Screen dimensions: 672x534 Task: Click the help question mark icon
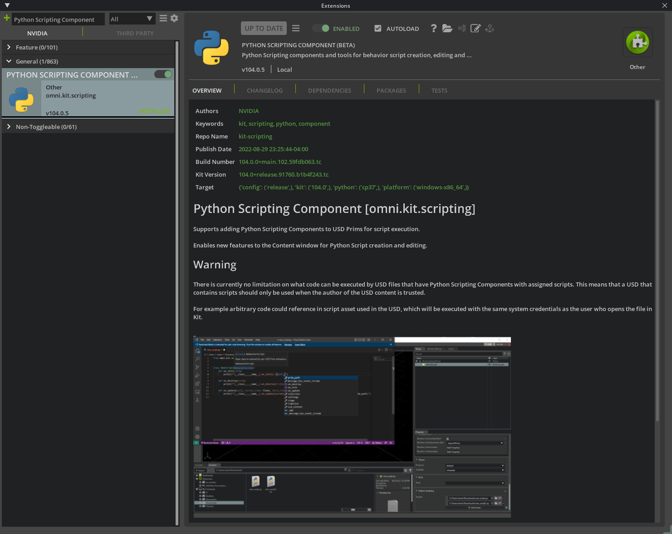[434, 29]
